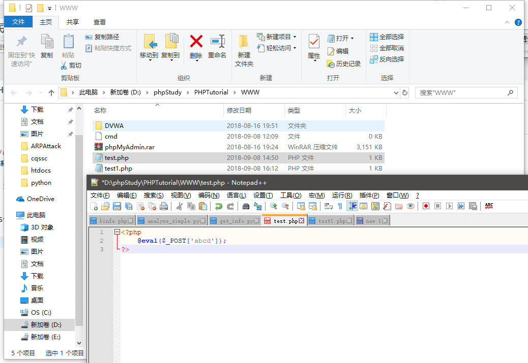Open Notepad++ 文件(F) menu

[x=100, y=195]
